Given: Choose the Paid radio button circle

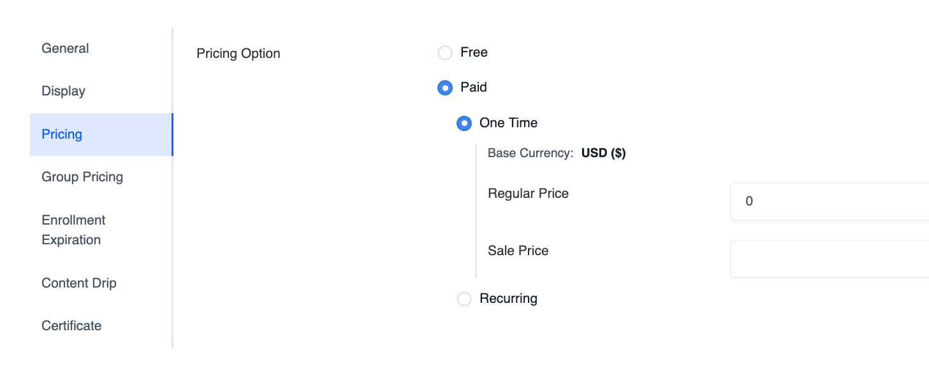Looking at the screenshot, I should tap(445, 88).
